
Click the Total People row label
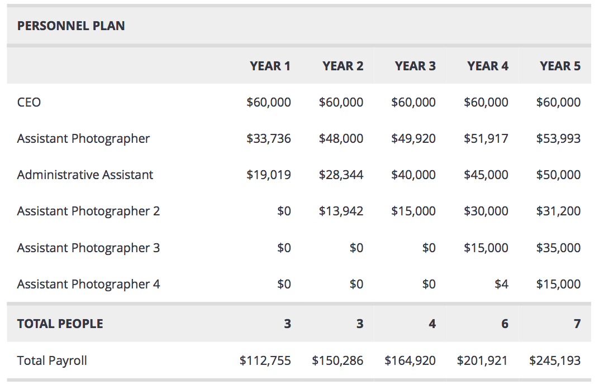60,324
